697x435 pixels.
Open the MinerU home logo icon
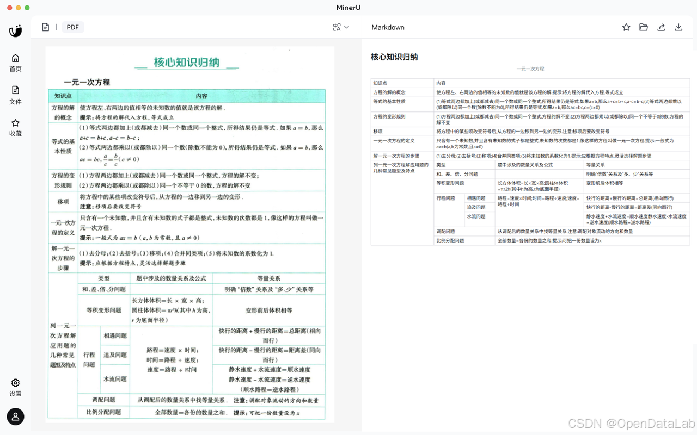click(15, 30)
